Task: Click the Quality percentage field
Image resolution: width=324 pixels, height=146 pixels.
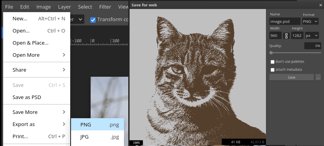Action: (x=313, y=46)
